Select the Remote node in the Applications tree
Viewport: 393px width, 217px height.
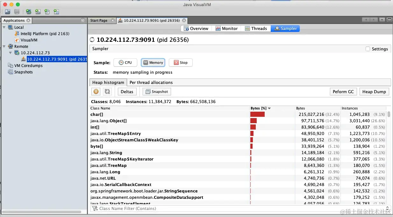pyautogui.click(x=21, y=46)
